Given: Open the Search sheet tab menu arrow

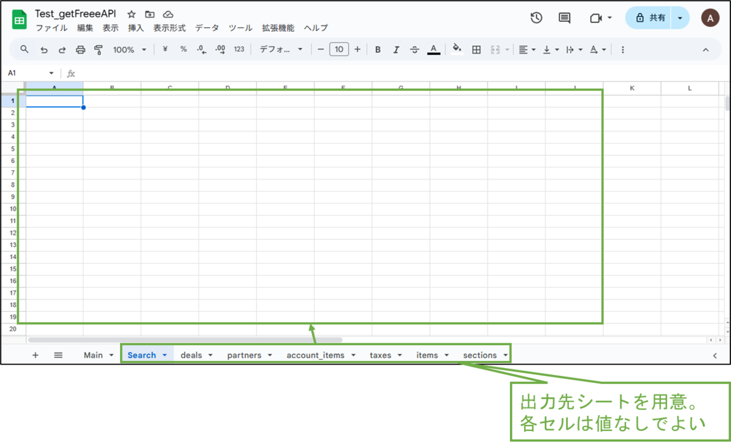Looking at the screenshot, I should point(164,354).
